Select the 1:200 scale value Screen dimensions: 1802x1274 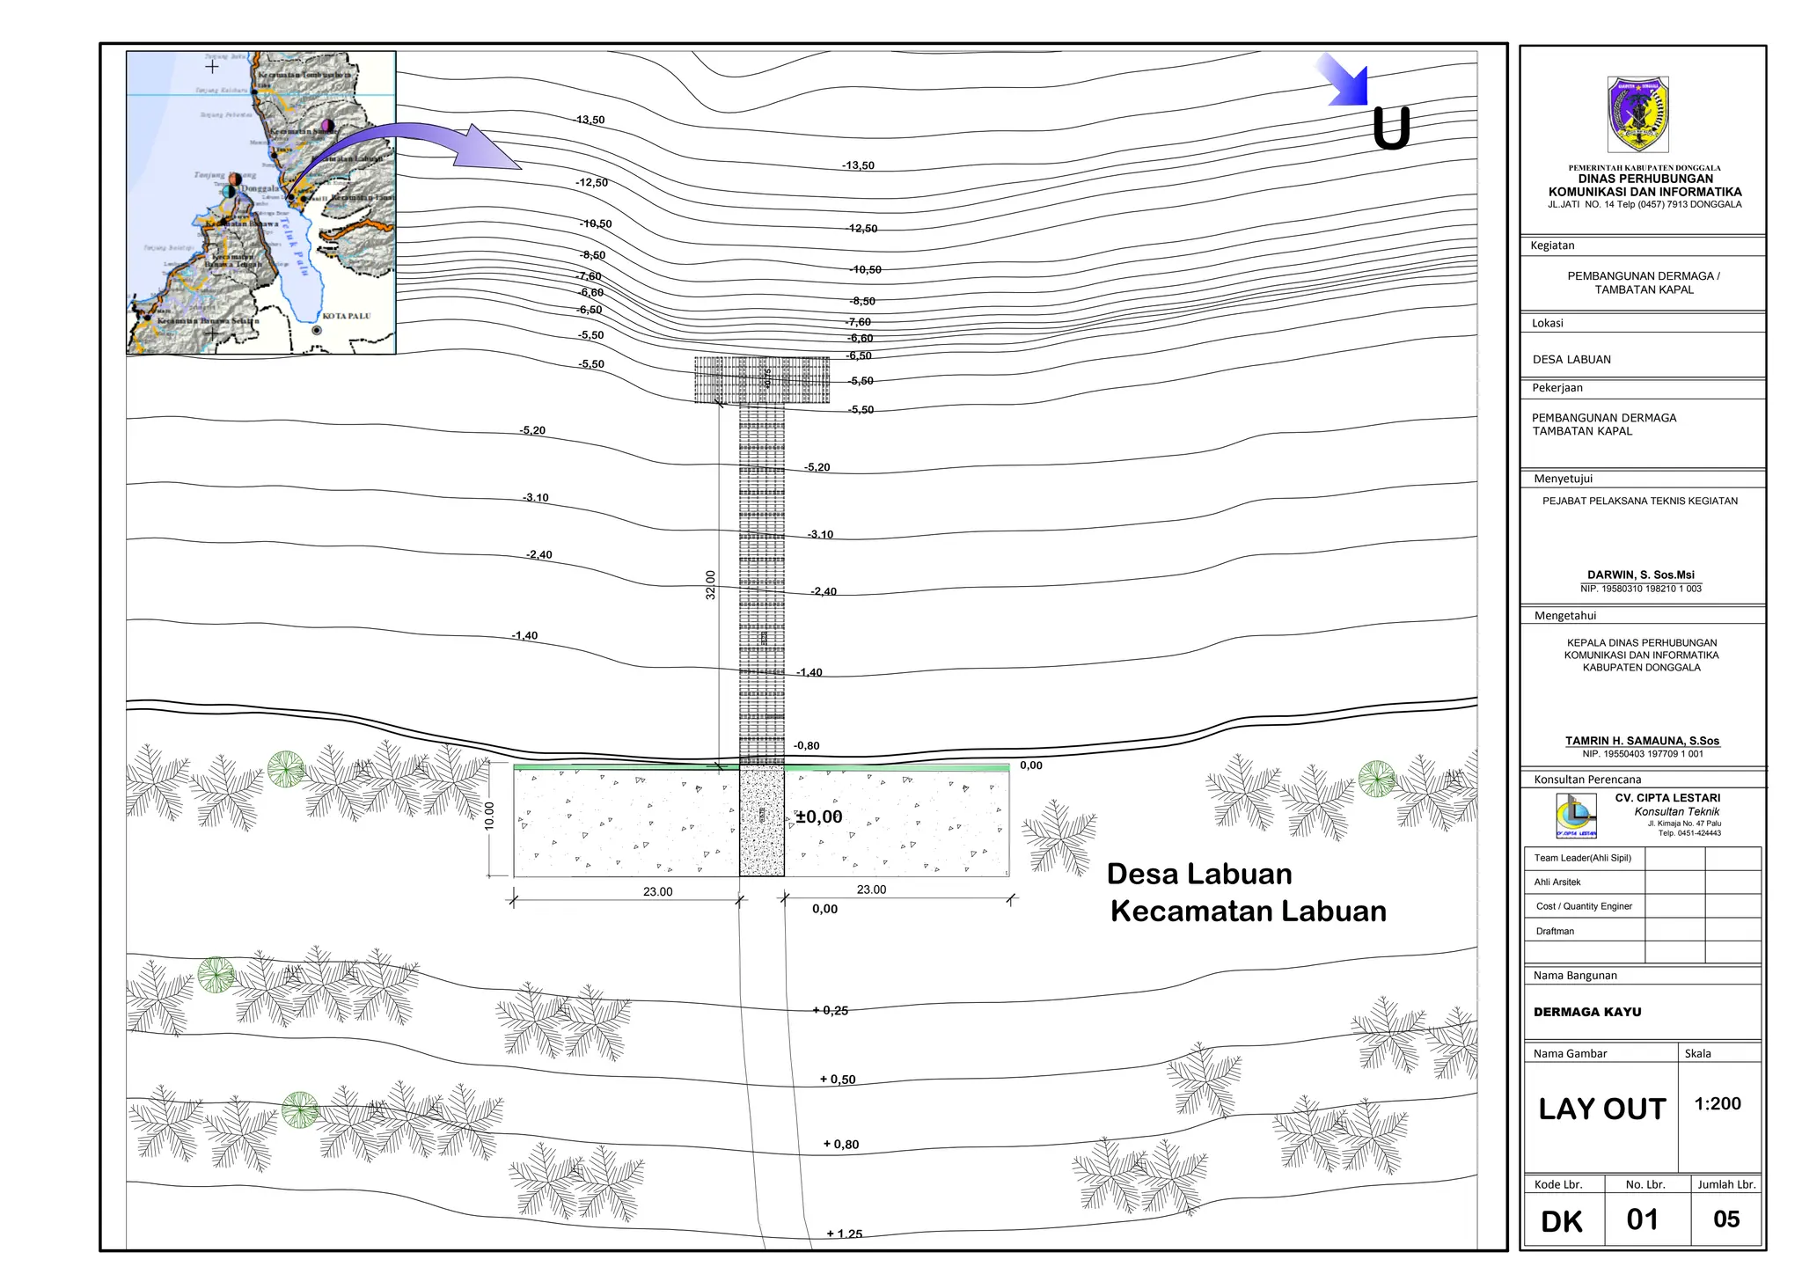coord(1718,1103)
